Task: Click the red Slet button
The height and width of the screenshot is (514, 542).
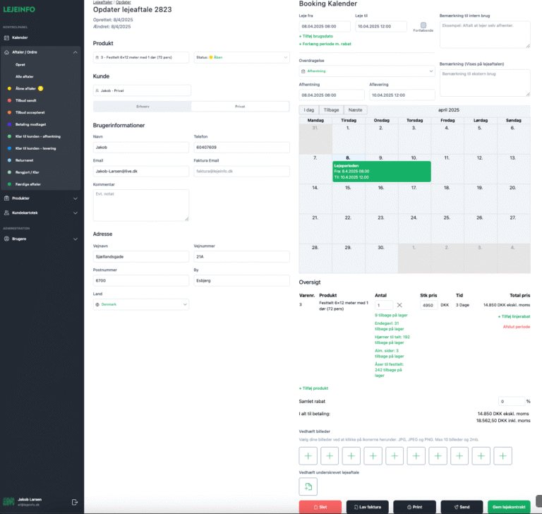Action: [x=320, y=507]
